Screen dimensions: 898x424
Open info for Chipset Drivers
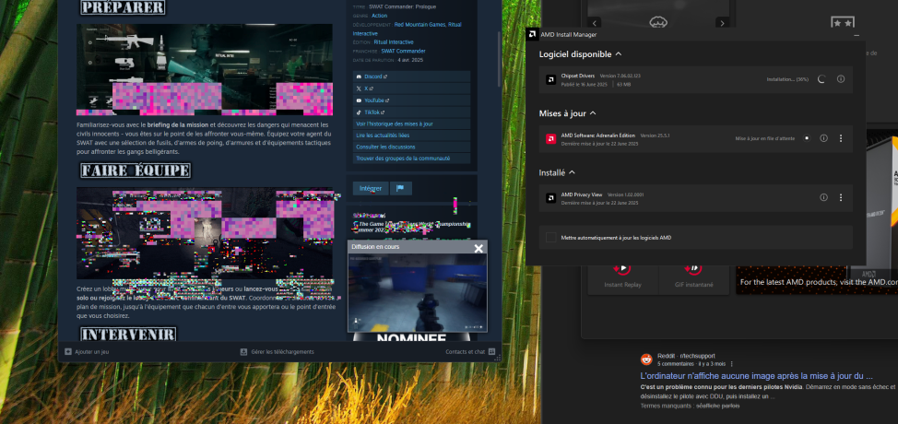[840, 79]
